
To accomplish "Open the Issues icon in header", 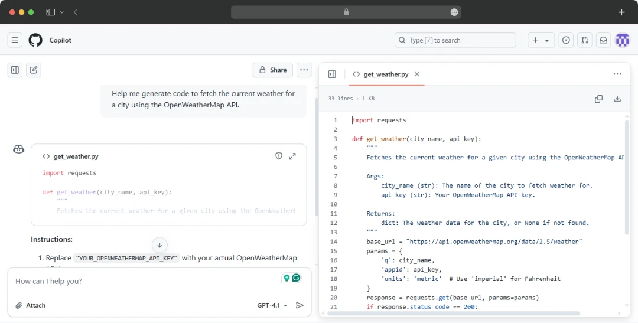I will (x=566, y=40).
